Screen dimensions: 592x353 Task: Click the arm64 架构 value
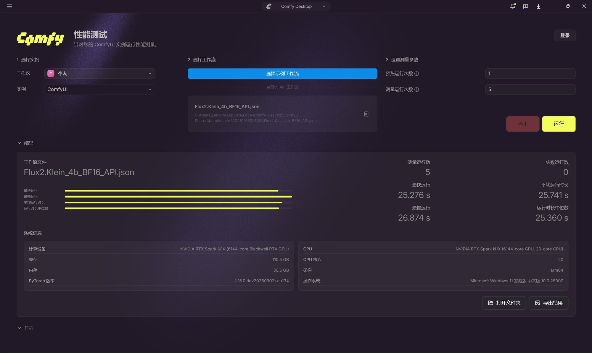[557, 270]
